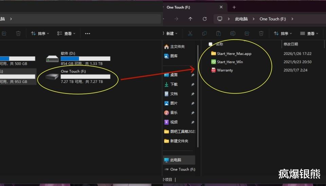This screenshot has width=326, height=186.
Task: Select 此电脑 in the sidebar
Action: 179,160
